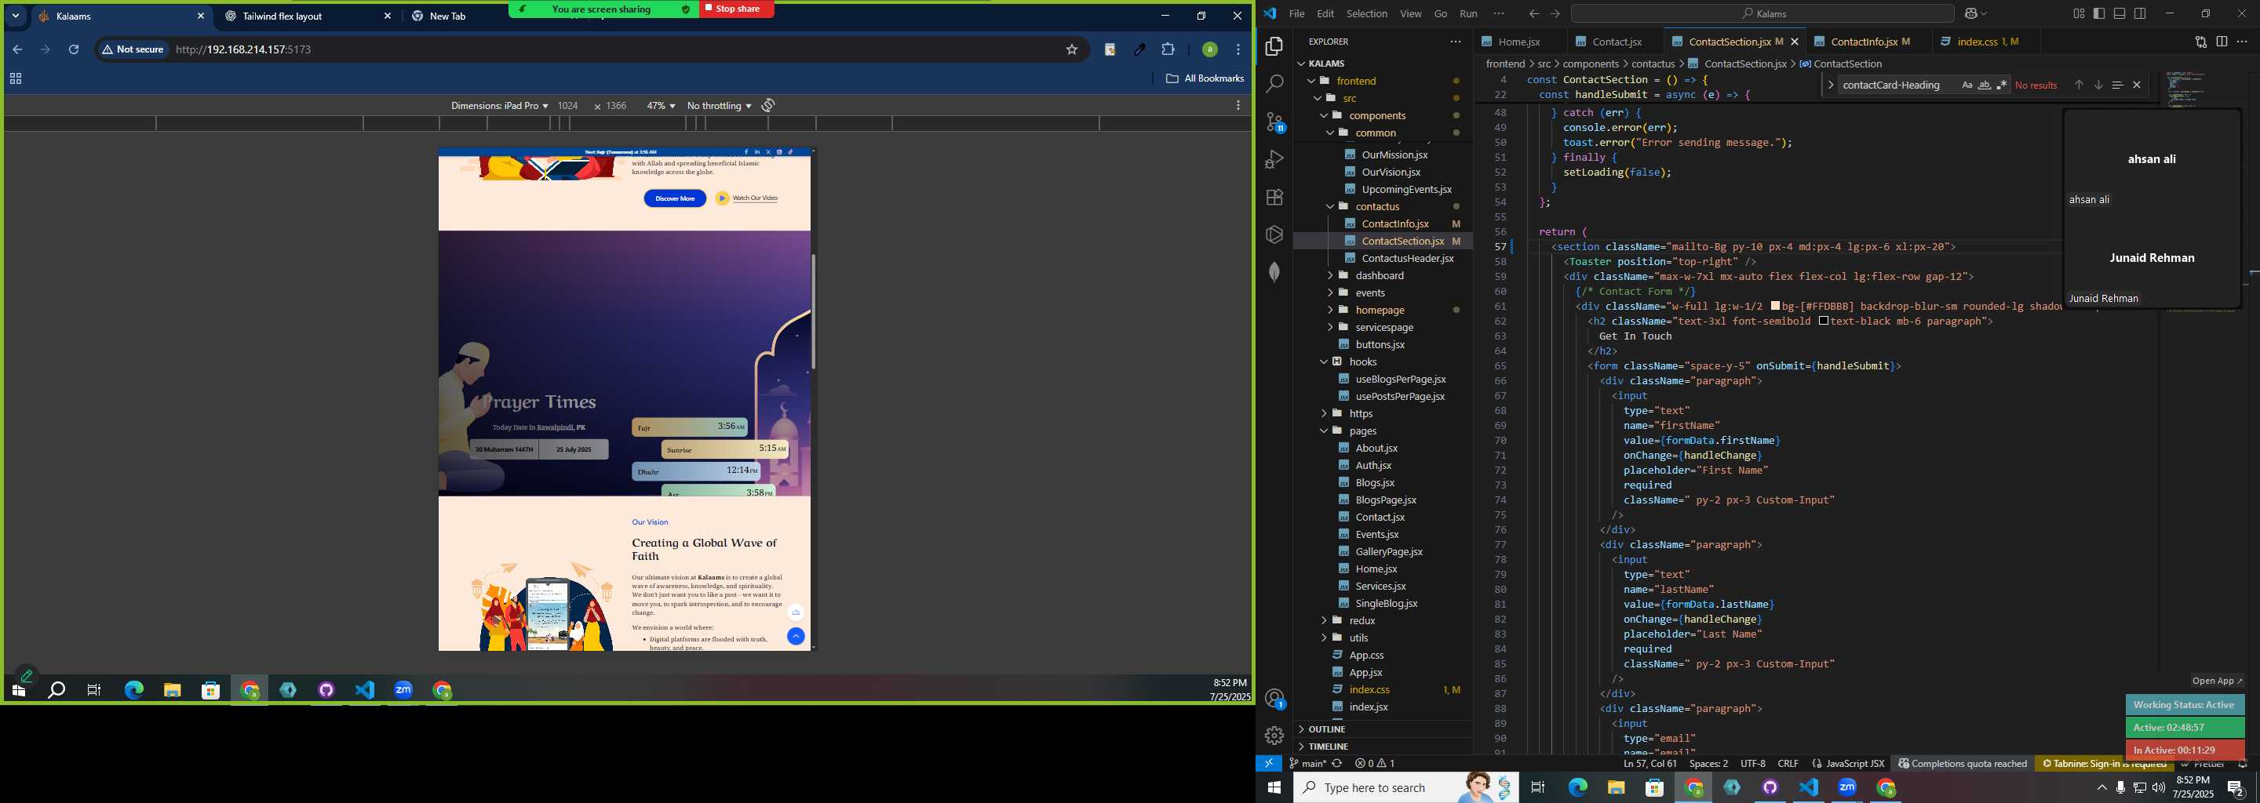The width and height of the screenshot is (2260, 803).
Task: Collapse the frontend folder
Action: pos(1313,81)
